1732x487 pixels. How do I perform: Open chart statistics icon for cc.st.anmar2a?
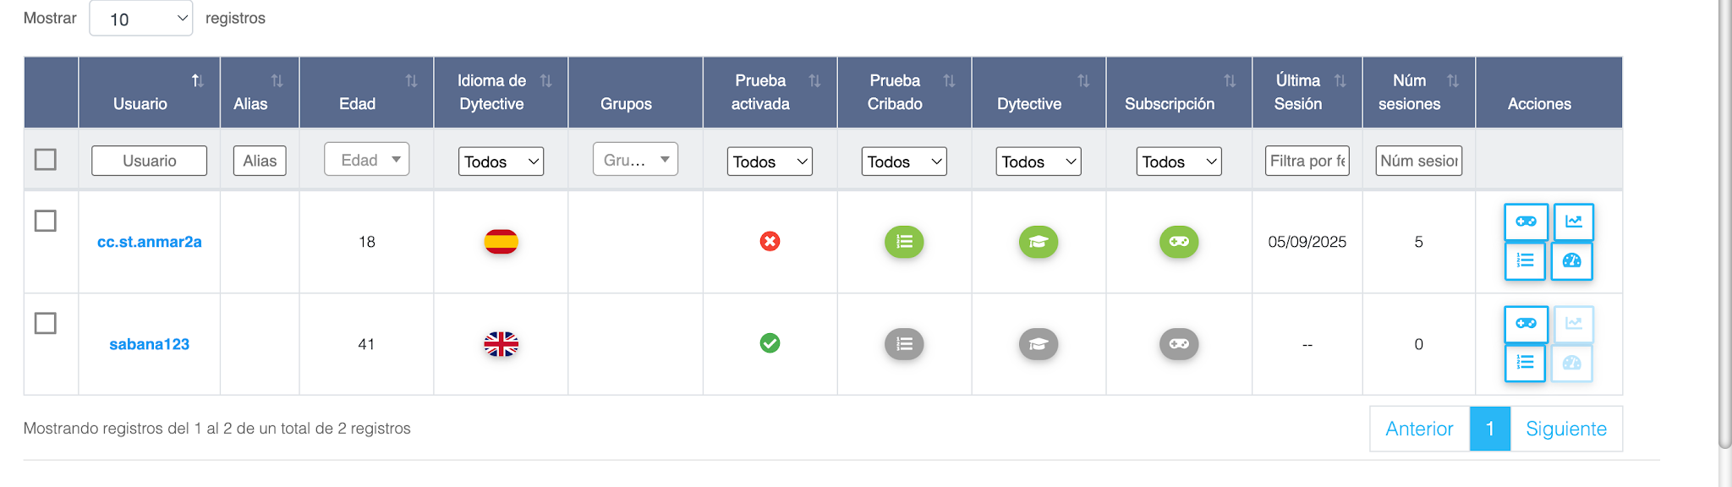(1573, 222)
